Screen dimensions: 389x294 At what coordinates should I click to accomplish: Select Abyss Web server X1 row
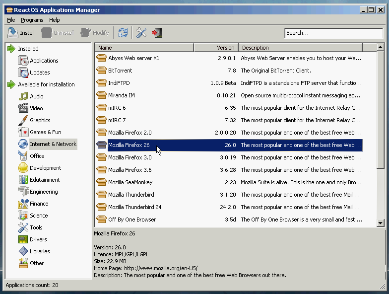(x=228, y=58)
